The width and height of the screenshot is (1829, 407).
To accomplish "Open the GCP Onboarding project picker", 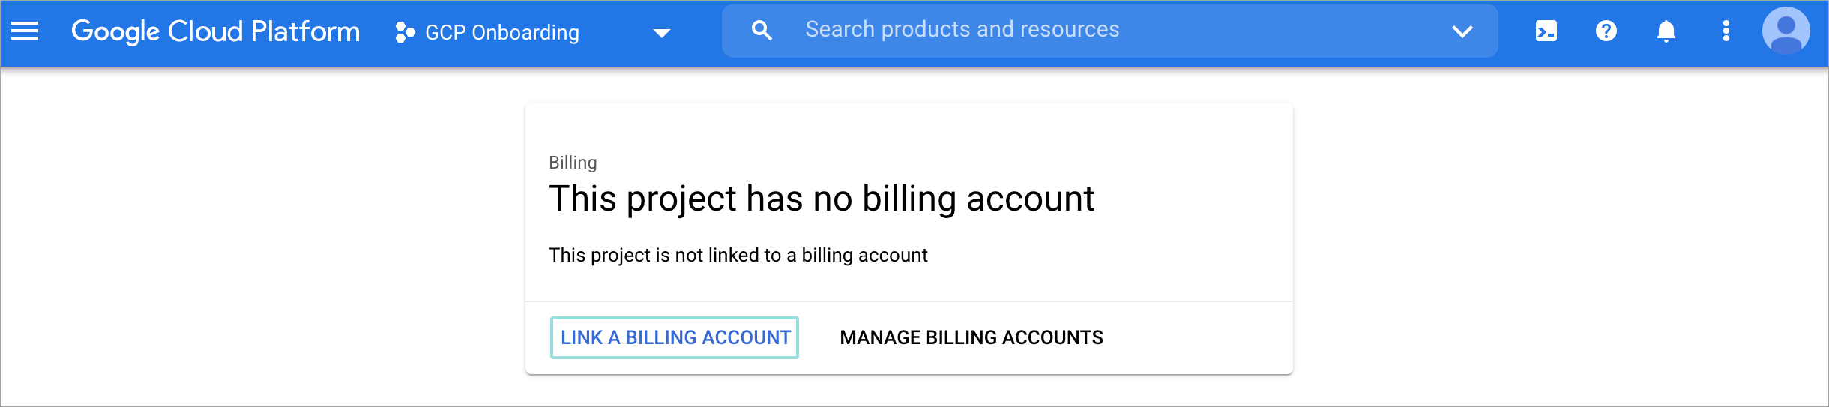I will point(502,32).
